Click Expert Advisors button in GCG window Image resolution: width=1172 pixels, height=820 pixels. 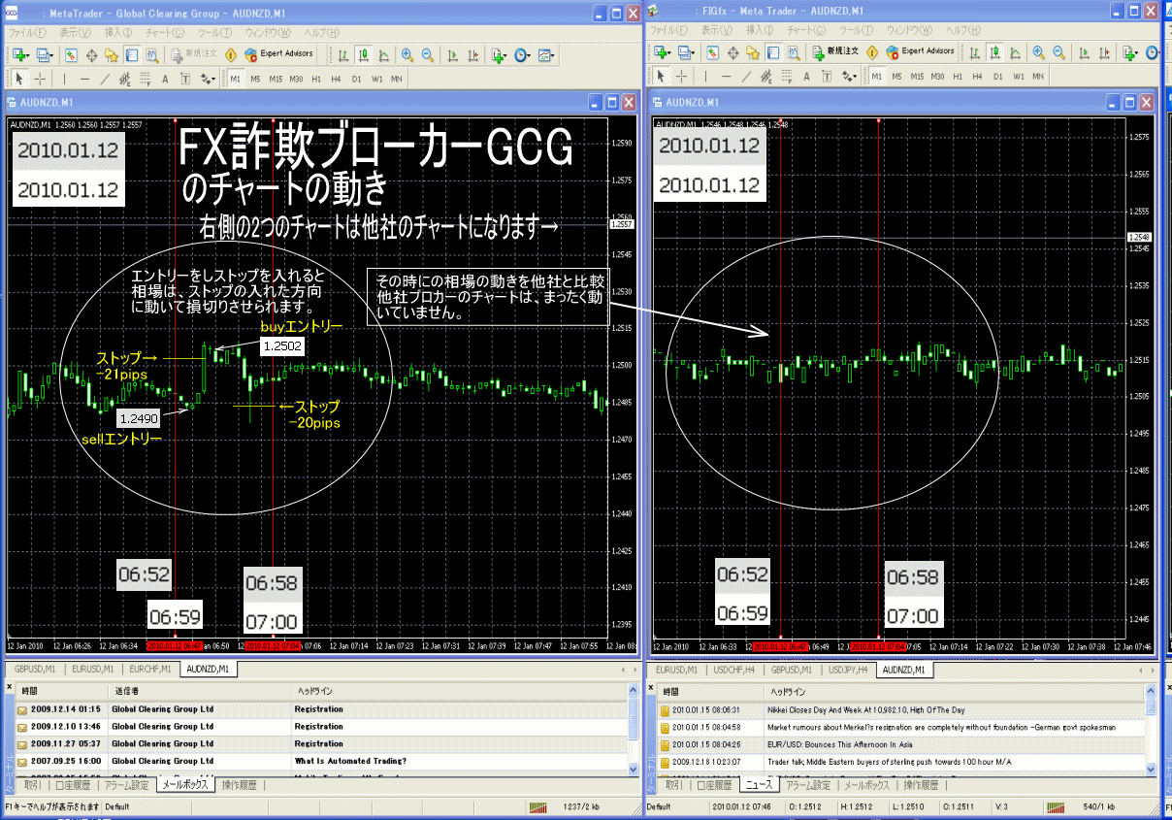[x=278, y=54]
